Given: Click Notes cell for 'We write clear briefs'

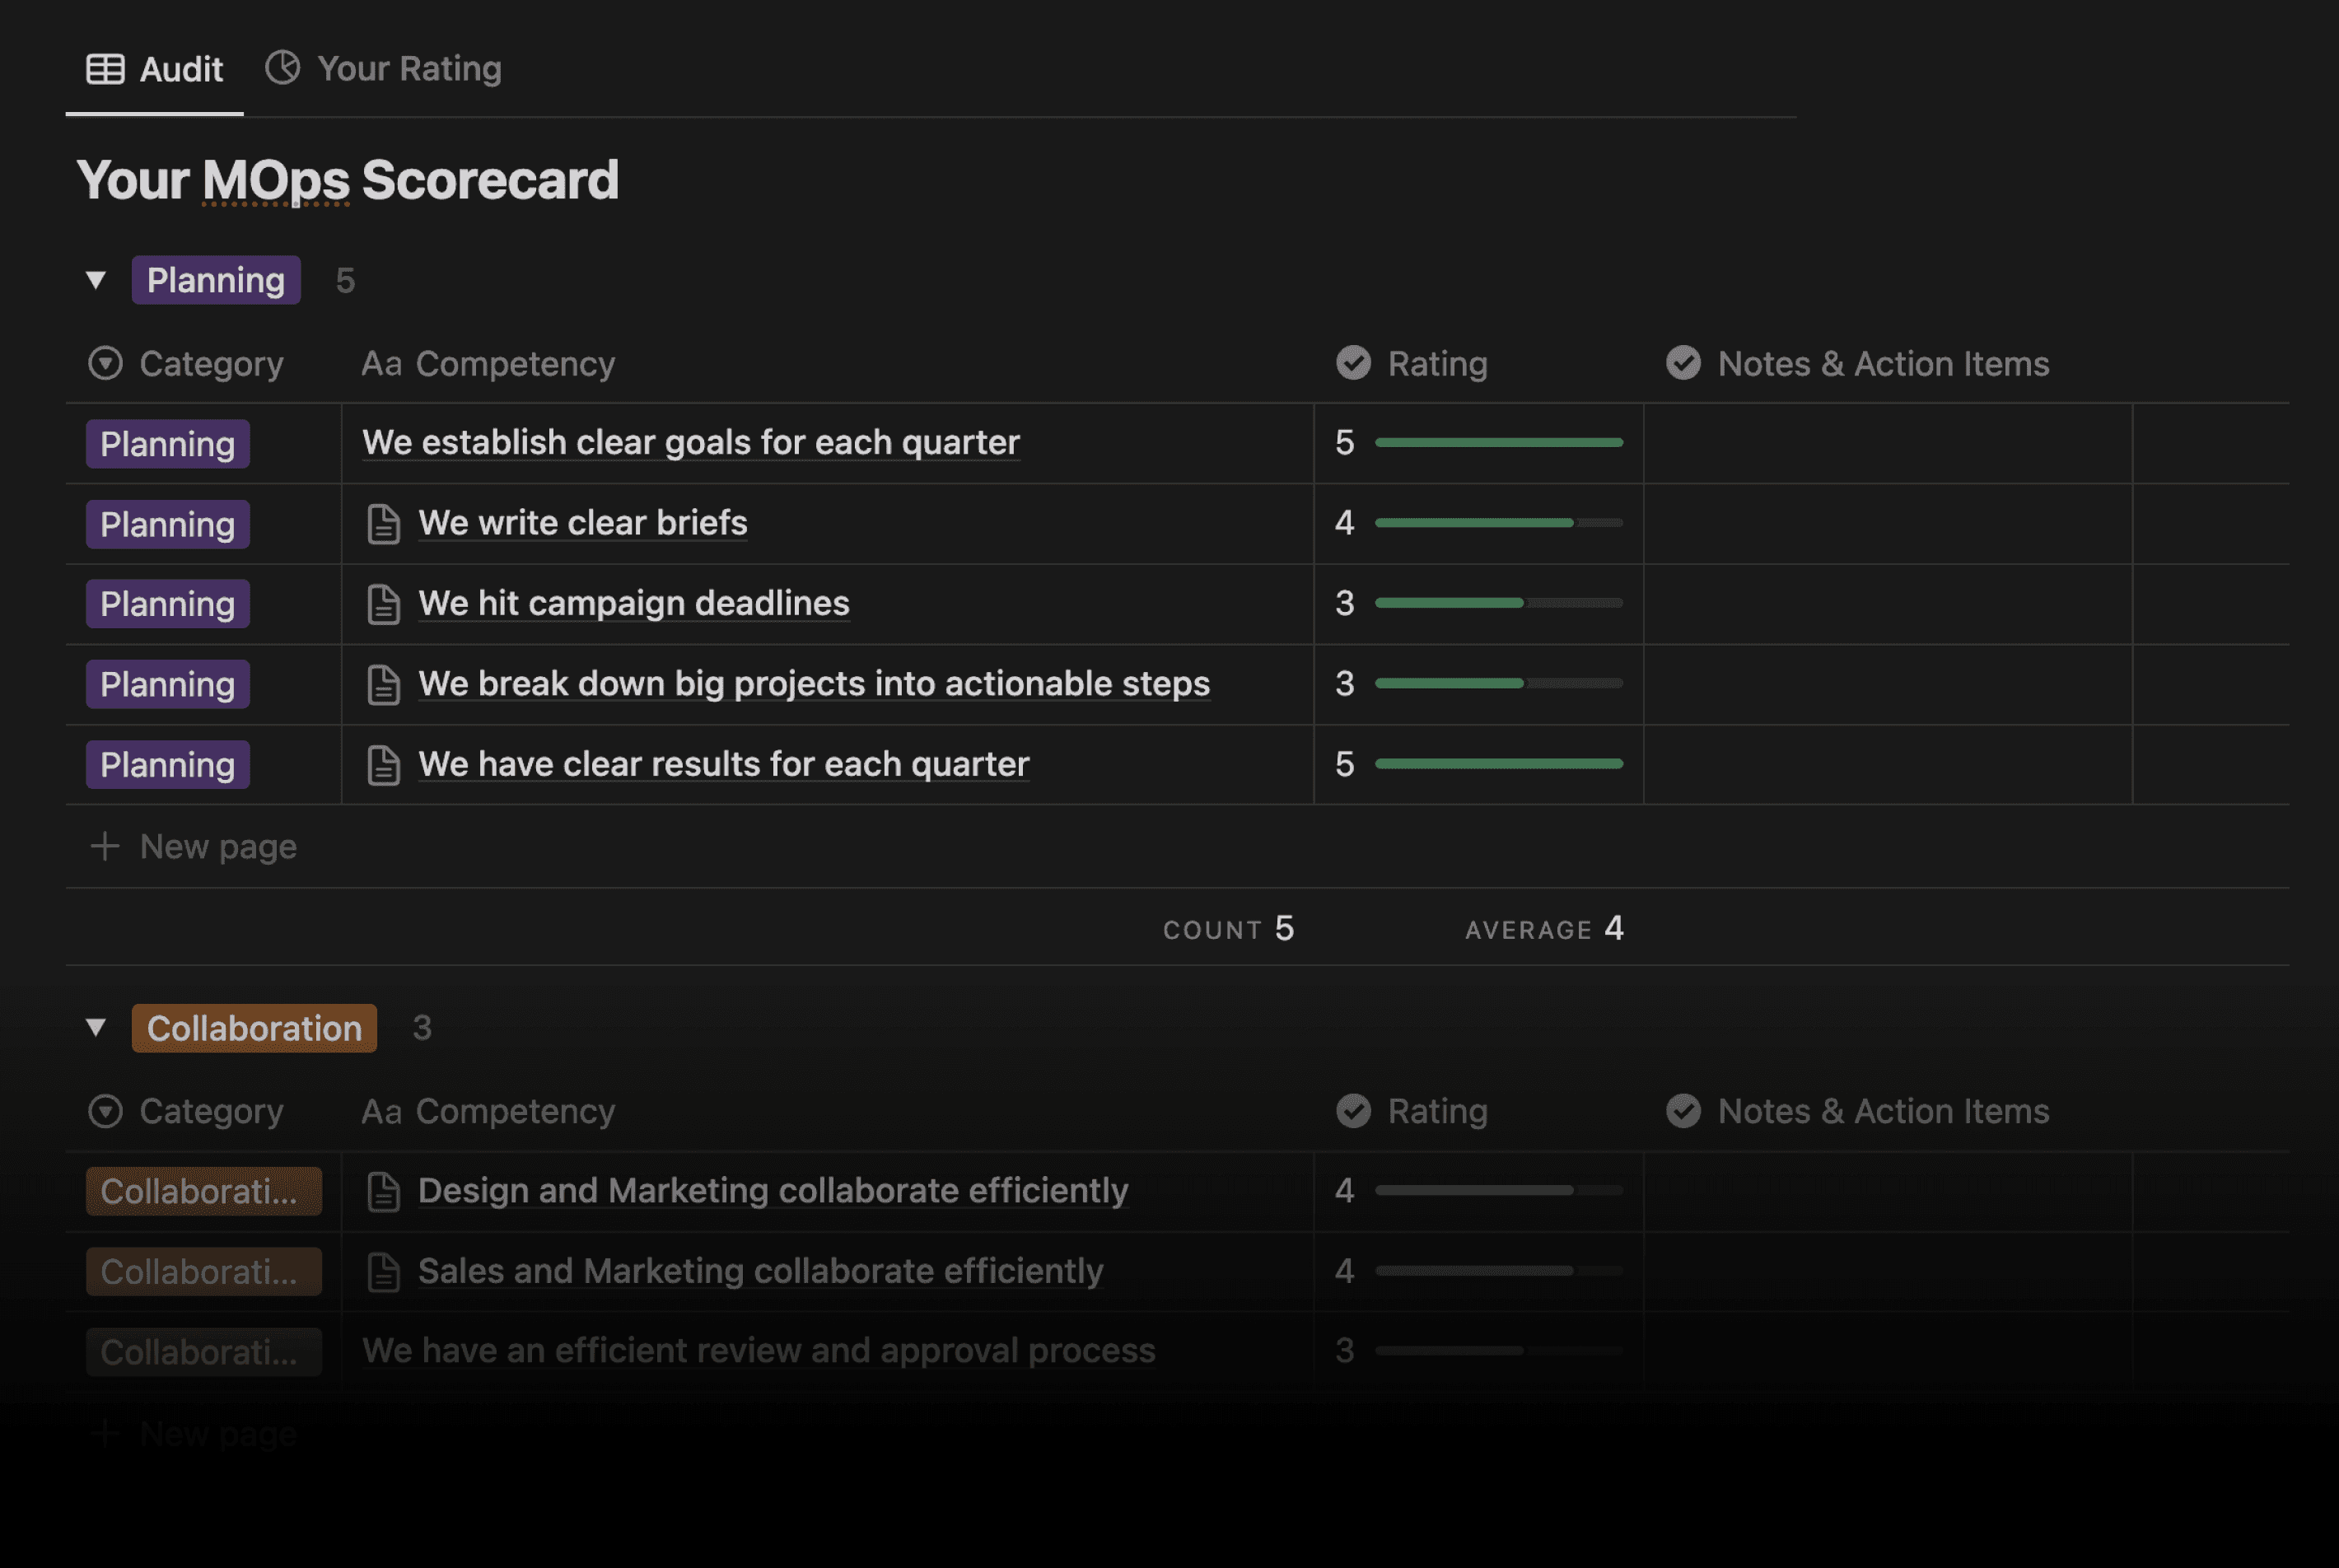Looking at the screenshot, I should [x=1888, y=524].
